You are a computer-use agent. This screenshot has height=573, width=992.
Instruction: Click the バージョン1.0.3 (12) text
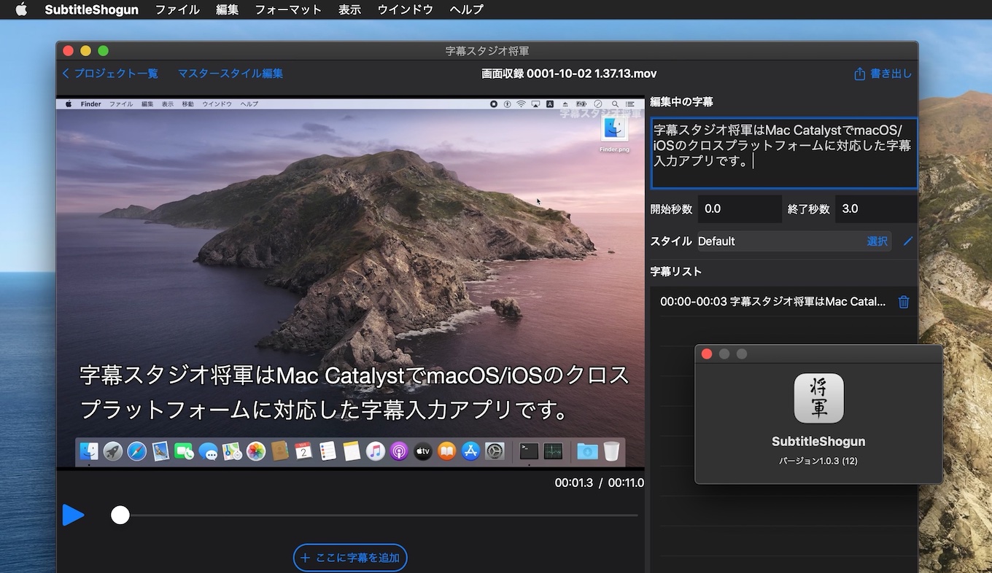818,461
